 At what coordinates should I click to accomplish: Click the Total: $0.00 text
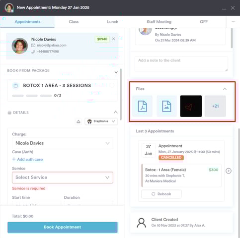point(23,216)
